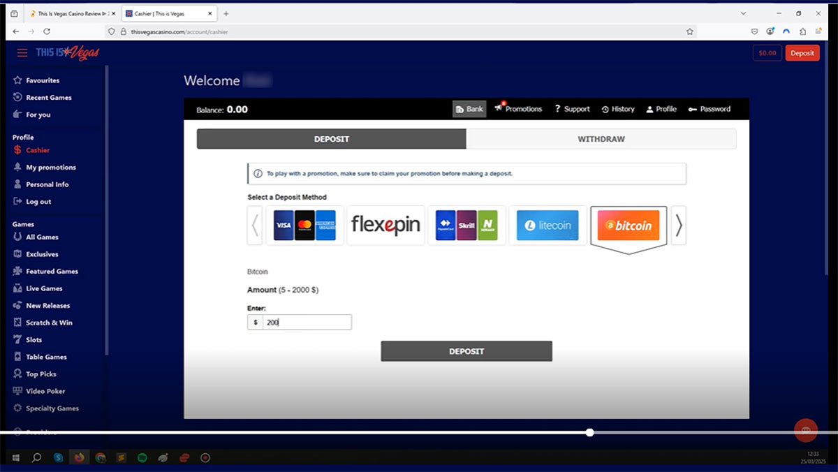Open Specialty Games category

click(x=52, y=408)
